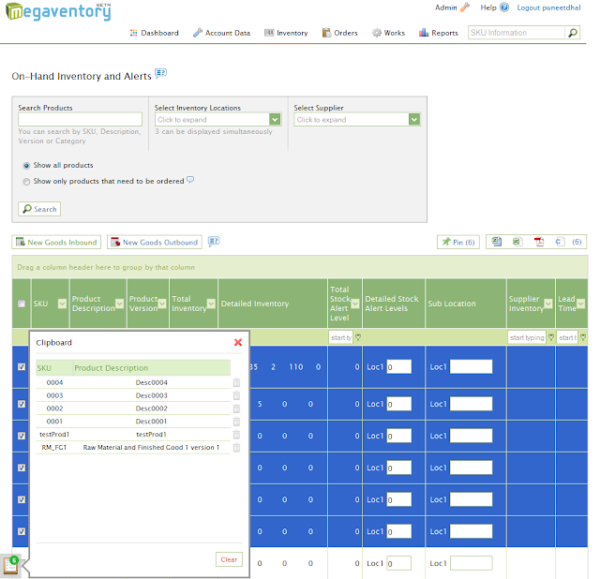Open Total Stock Alert Level column arrow
The height and width of the screenshot is (579, 600).
pyautogui.click(x=355, y=304)
